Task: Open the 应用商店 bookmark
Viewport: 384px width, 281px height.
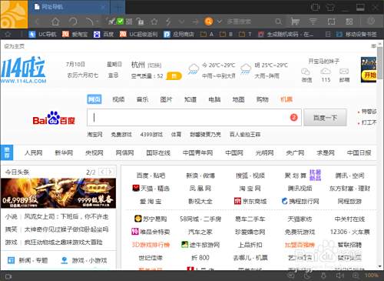Action: point(179,34)
